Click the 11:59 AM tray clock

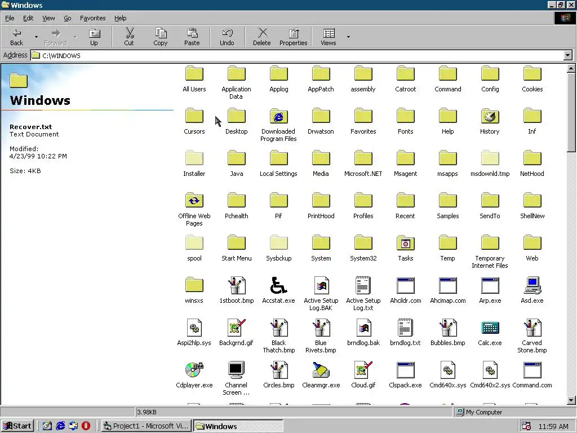[x=553, y=426]
